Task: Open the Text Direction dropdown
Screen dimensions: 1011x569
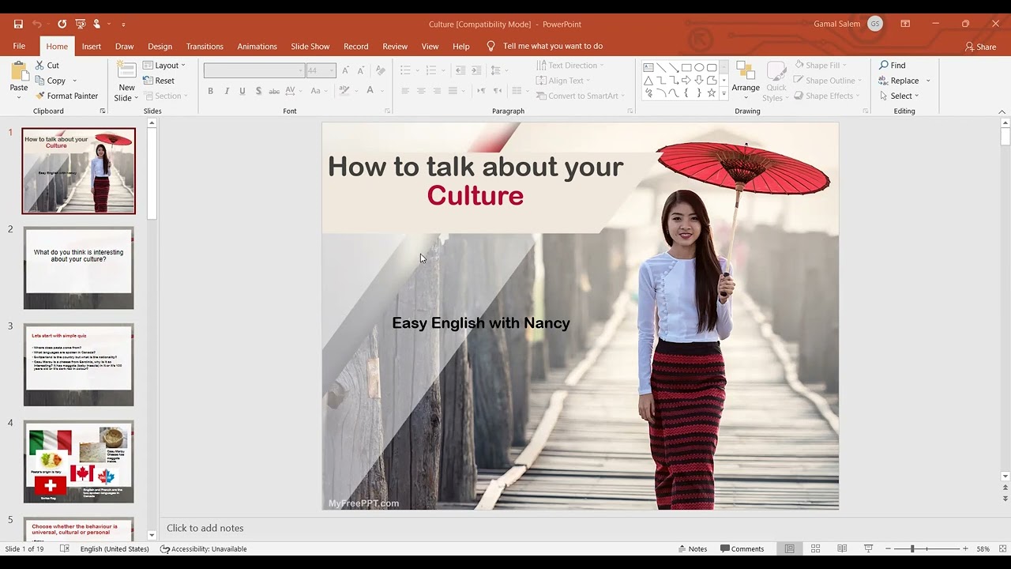Action: coord(569,66)
